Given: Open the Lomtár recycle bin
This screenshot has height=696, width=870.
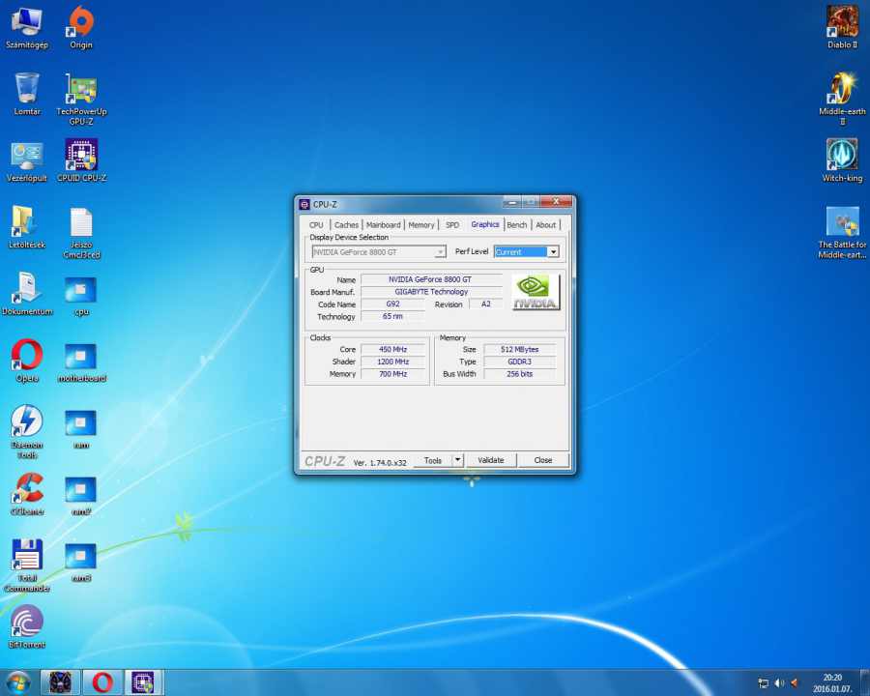Looking at the screenshot, I should 27,93.
